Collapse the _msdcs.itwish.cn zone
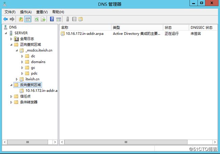The width and height of the screenshot is (220, 154). (17, 50)
